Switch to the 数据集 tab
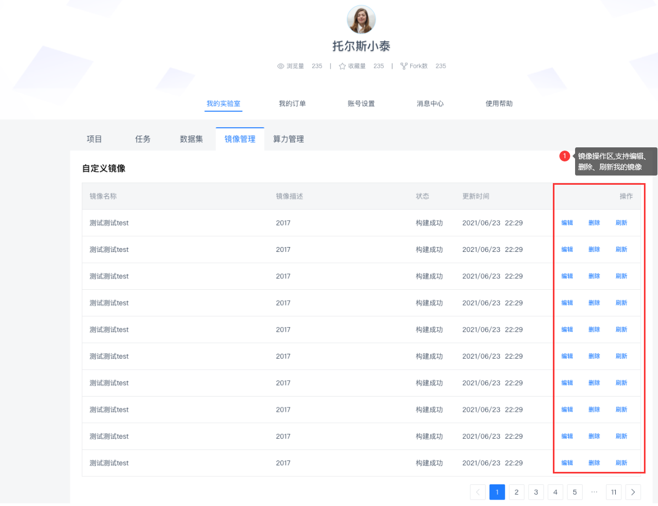The image size is (658, 506). coord(191,139)
